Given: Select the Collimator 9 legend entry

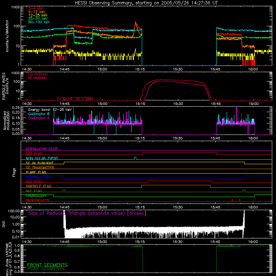Looking at the screenshot, I should pos(39,118).
